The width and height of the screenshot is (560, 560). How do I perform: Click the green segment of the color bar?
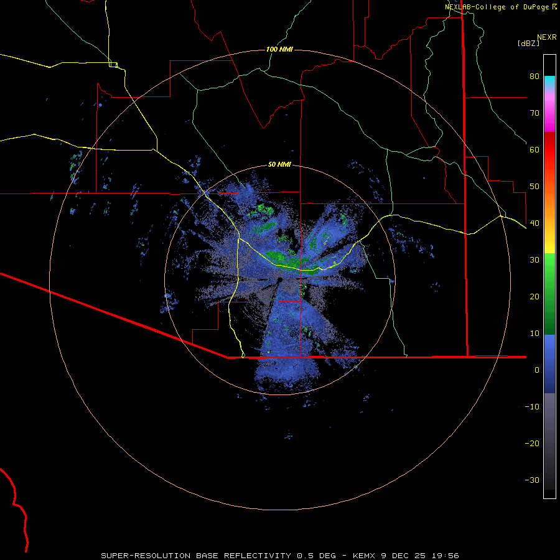549,294
